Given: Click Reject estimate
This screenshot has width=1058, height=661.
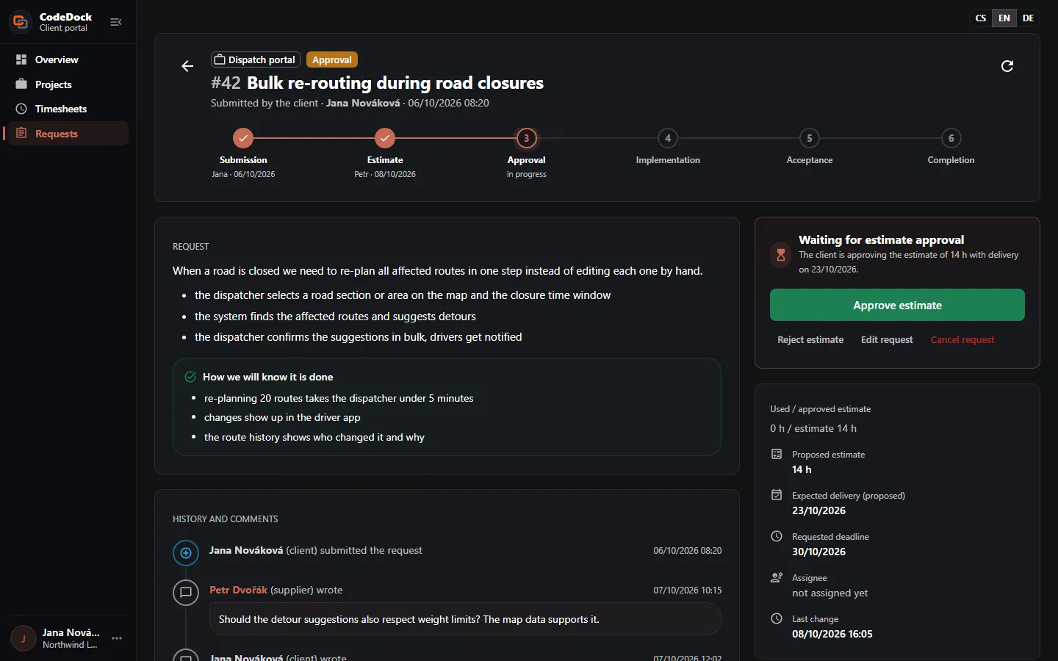Looking at the screenshot, I should pyautogui.click(x=810, y=340).
